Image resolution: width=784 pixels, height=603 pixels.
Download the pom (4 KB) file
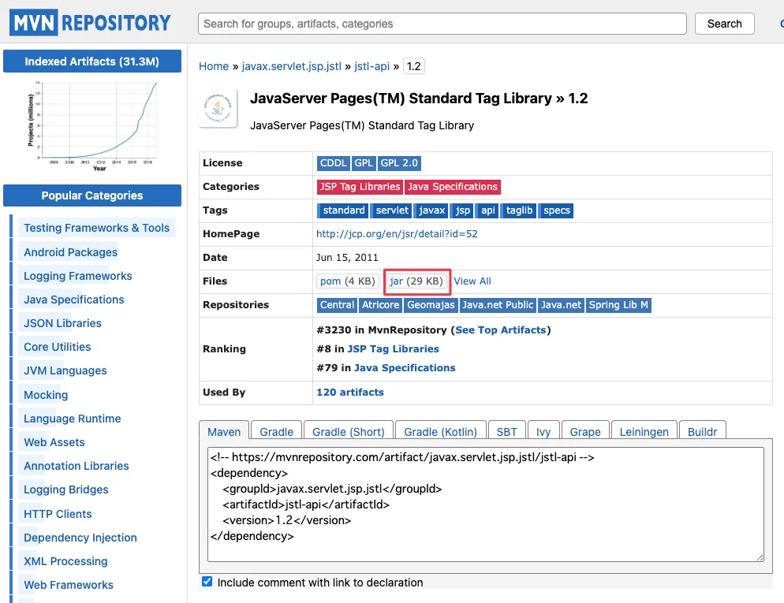[348, 281]
